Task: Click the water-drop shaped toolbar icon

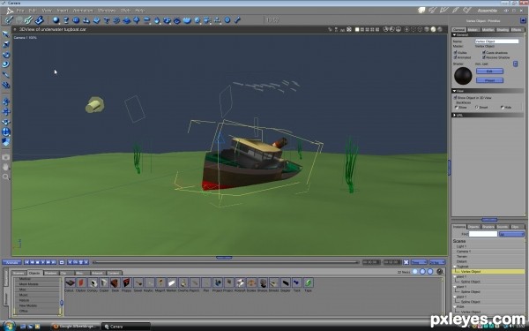Action: [157, 20]
